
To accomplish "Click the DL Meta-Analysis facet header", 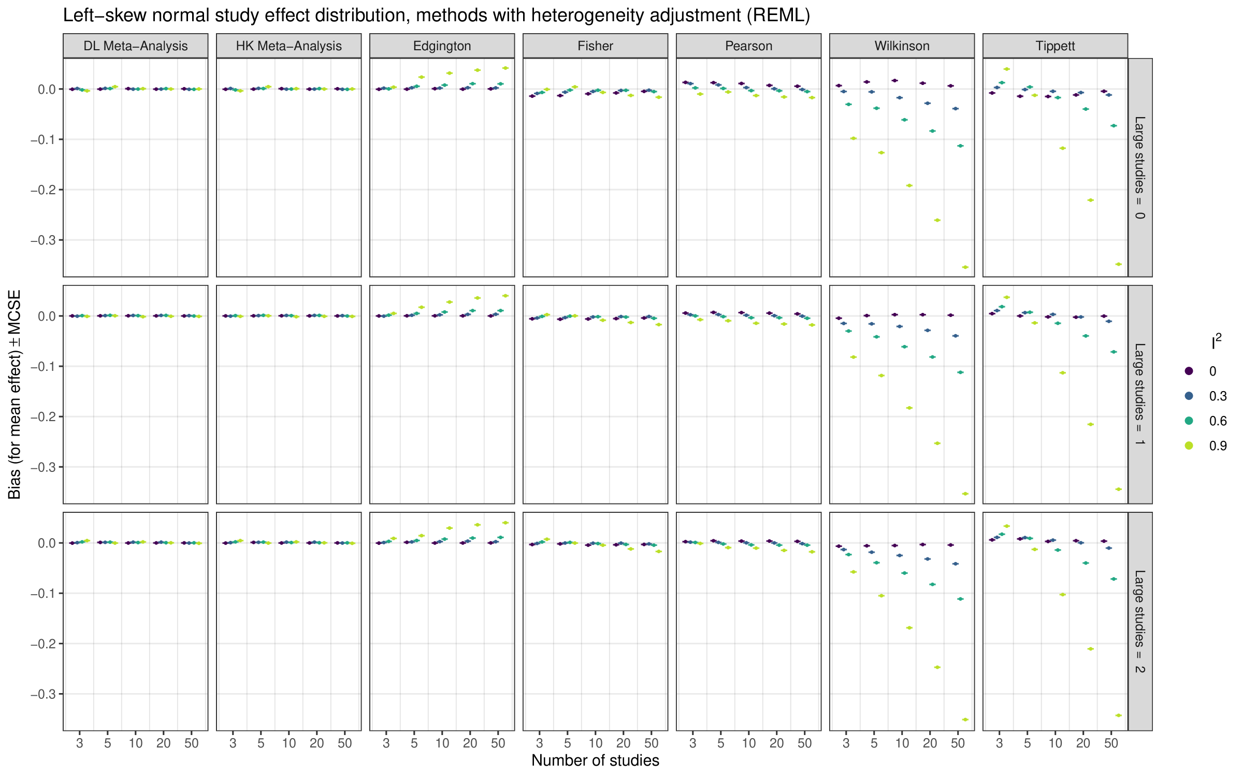I will (135, 46).
